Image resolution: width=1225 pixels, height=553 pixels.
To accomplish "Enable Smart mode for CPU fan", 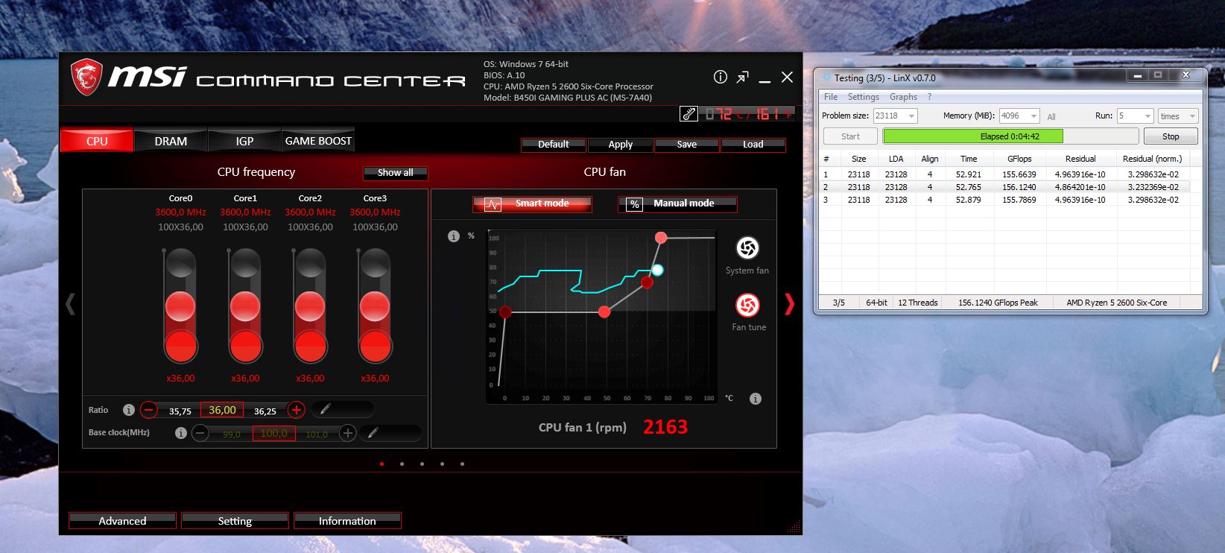I will [x=532, y=203].
